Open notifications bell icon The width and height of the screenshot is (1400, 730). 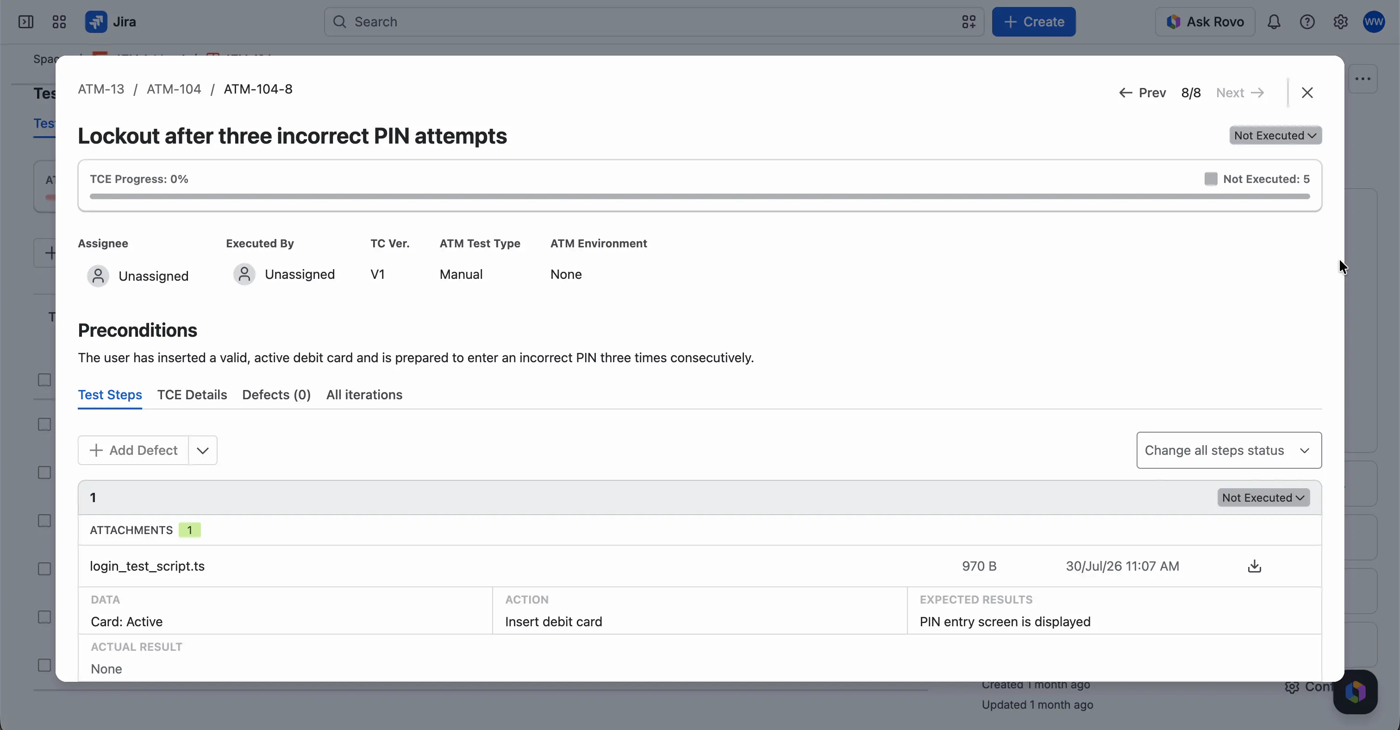pos(1274,22)
